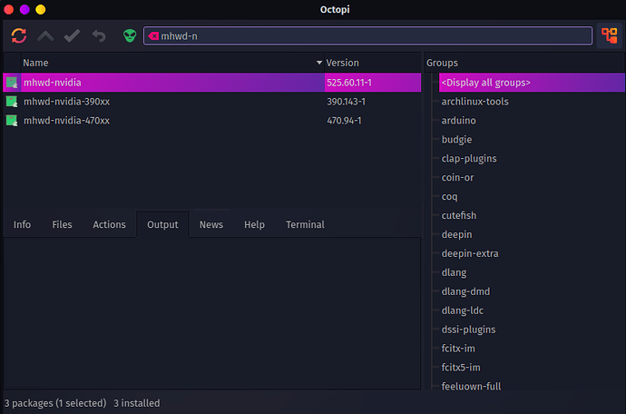Click the sort arrow in the Name header
Viewport: 626px width, 414px height.
click(319, 63)
